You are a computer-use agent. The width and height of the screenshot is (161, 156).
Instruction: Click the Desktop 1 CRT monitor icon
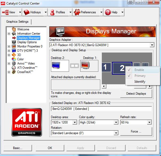coord(85,66)
